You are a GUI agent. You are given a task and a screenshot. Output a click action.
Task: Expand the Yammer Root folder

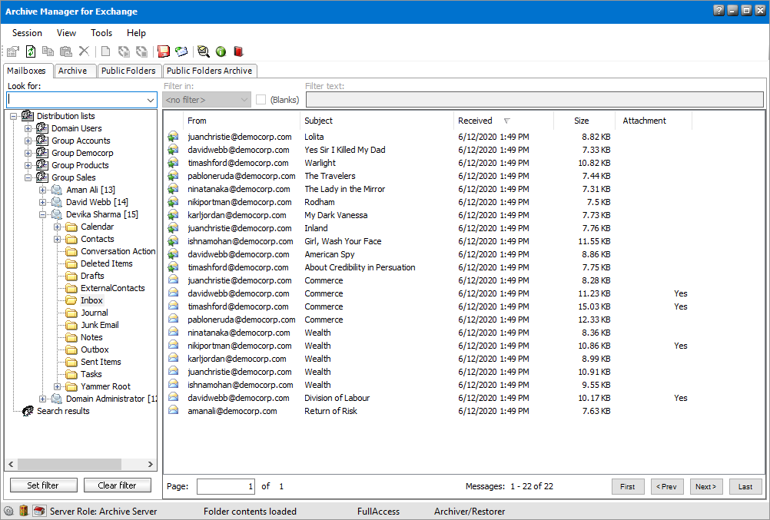[x=58, y=387]
